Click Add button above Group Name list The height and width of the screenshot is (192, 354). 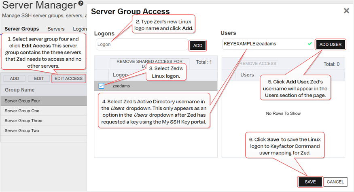pyautogui.click(x=15, y=78)
